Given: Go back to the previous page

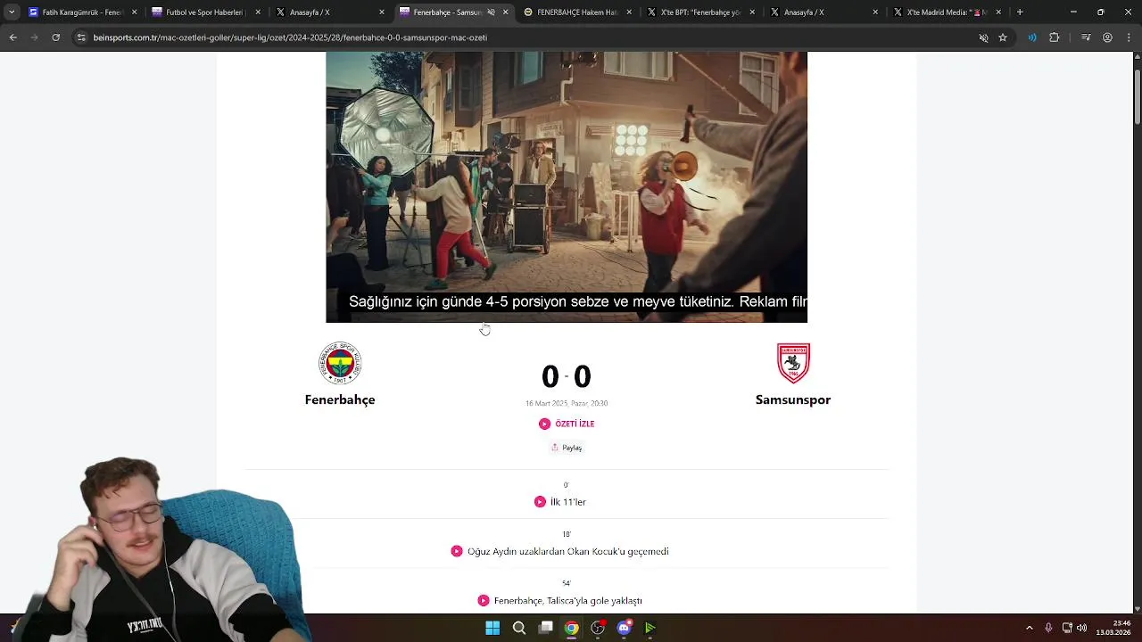Looking at the screenshot, I should coord(12,37).
